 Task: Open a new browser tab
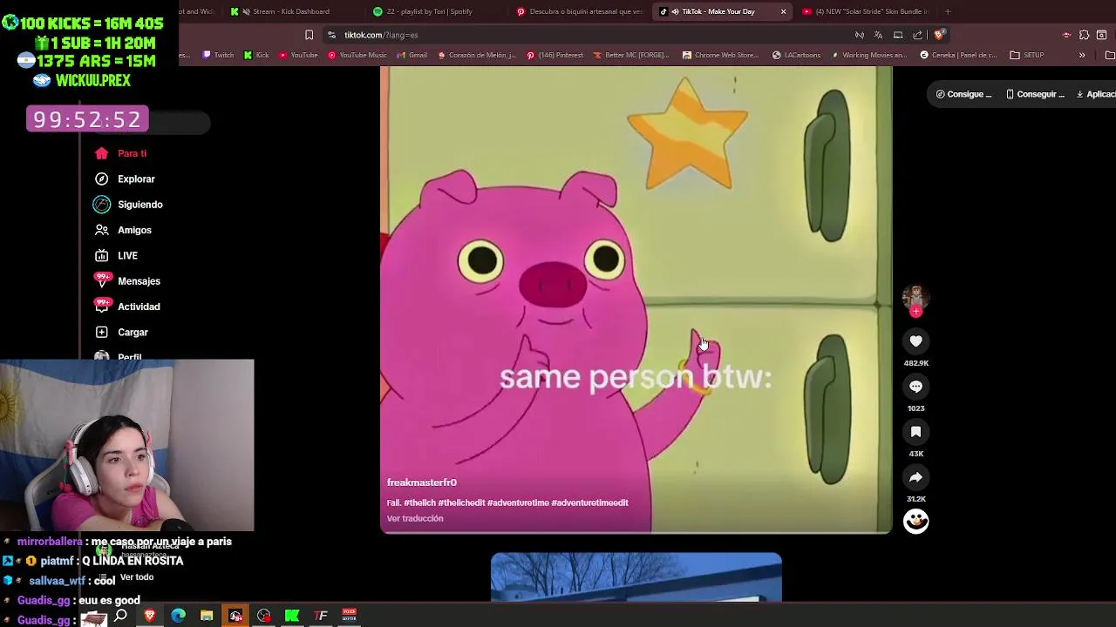click(948, 11)
